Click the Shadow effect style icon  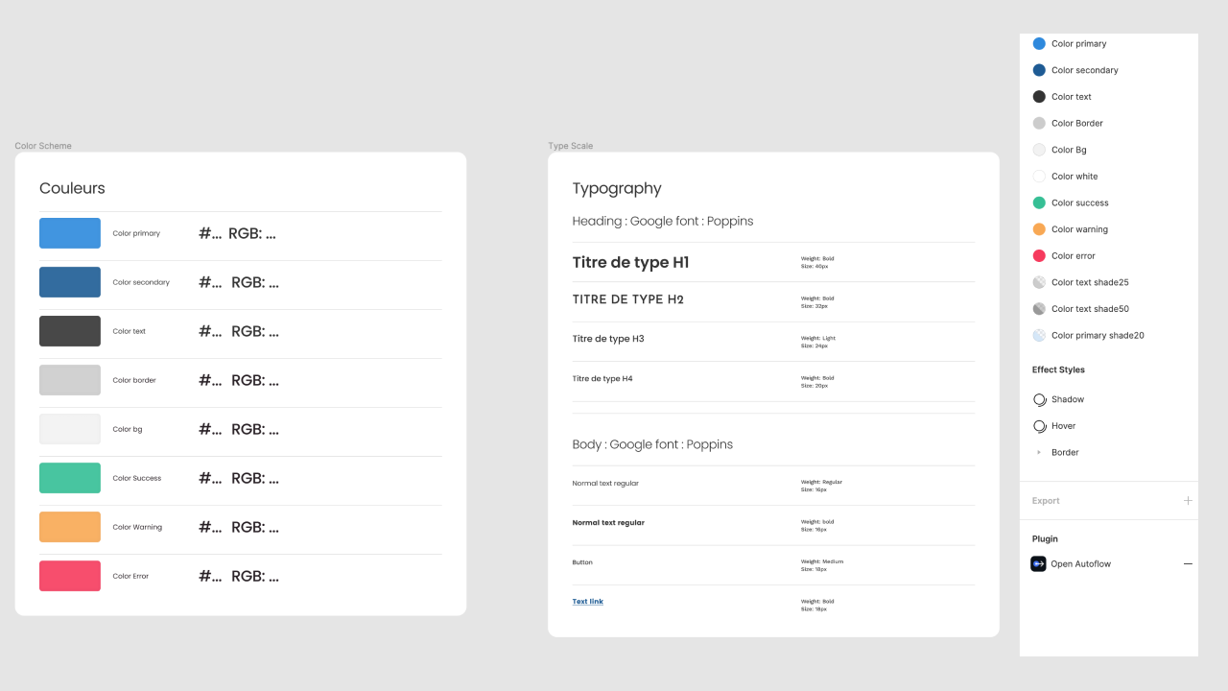click(1039, 399)
